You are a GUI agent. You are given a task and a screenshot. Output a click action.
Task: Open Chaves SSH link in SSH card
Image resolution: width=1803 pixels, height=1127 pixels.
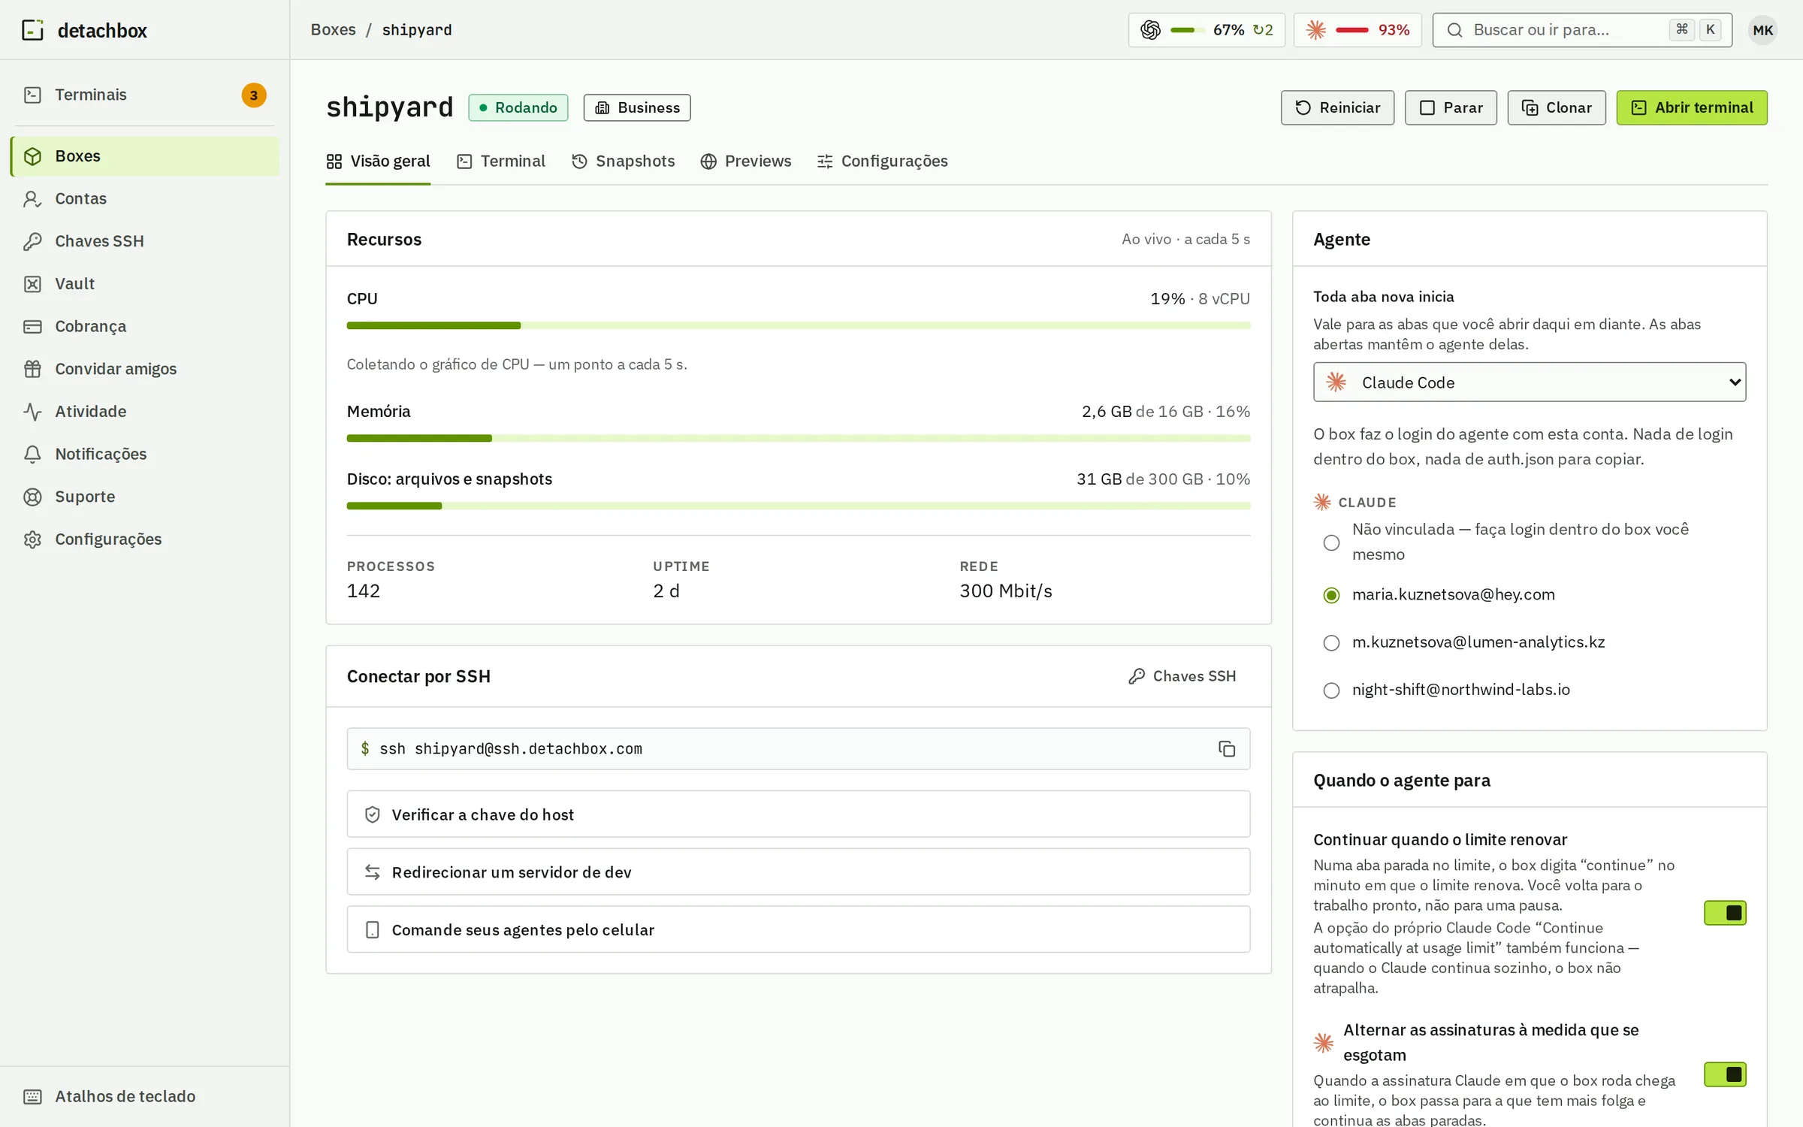click(x=1182, y=676)
